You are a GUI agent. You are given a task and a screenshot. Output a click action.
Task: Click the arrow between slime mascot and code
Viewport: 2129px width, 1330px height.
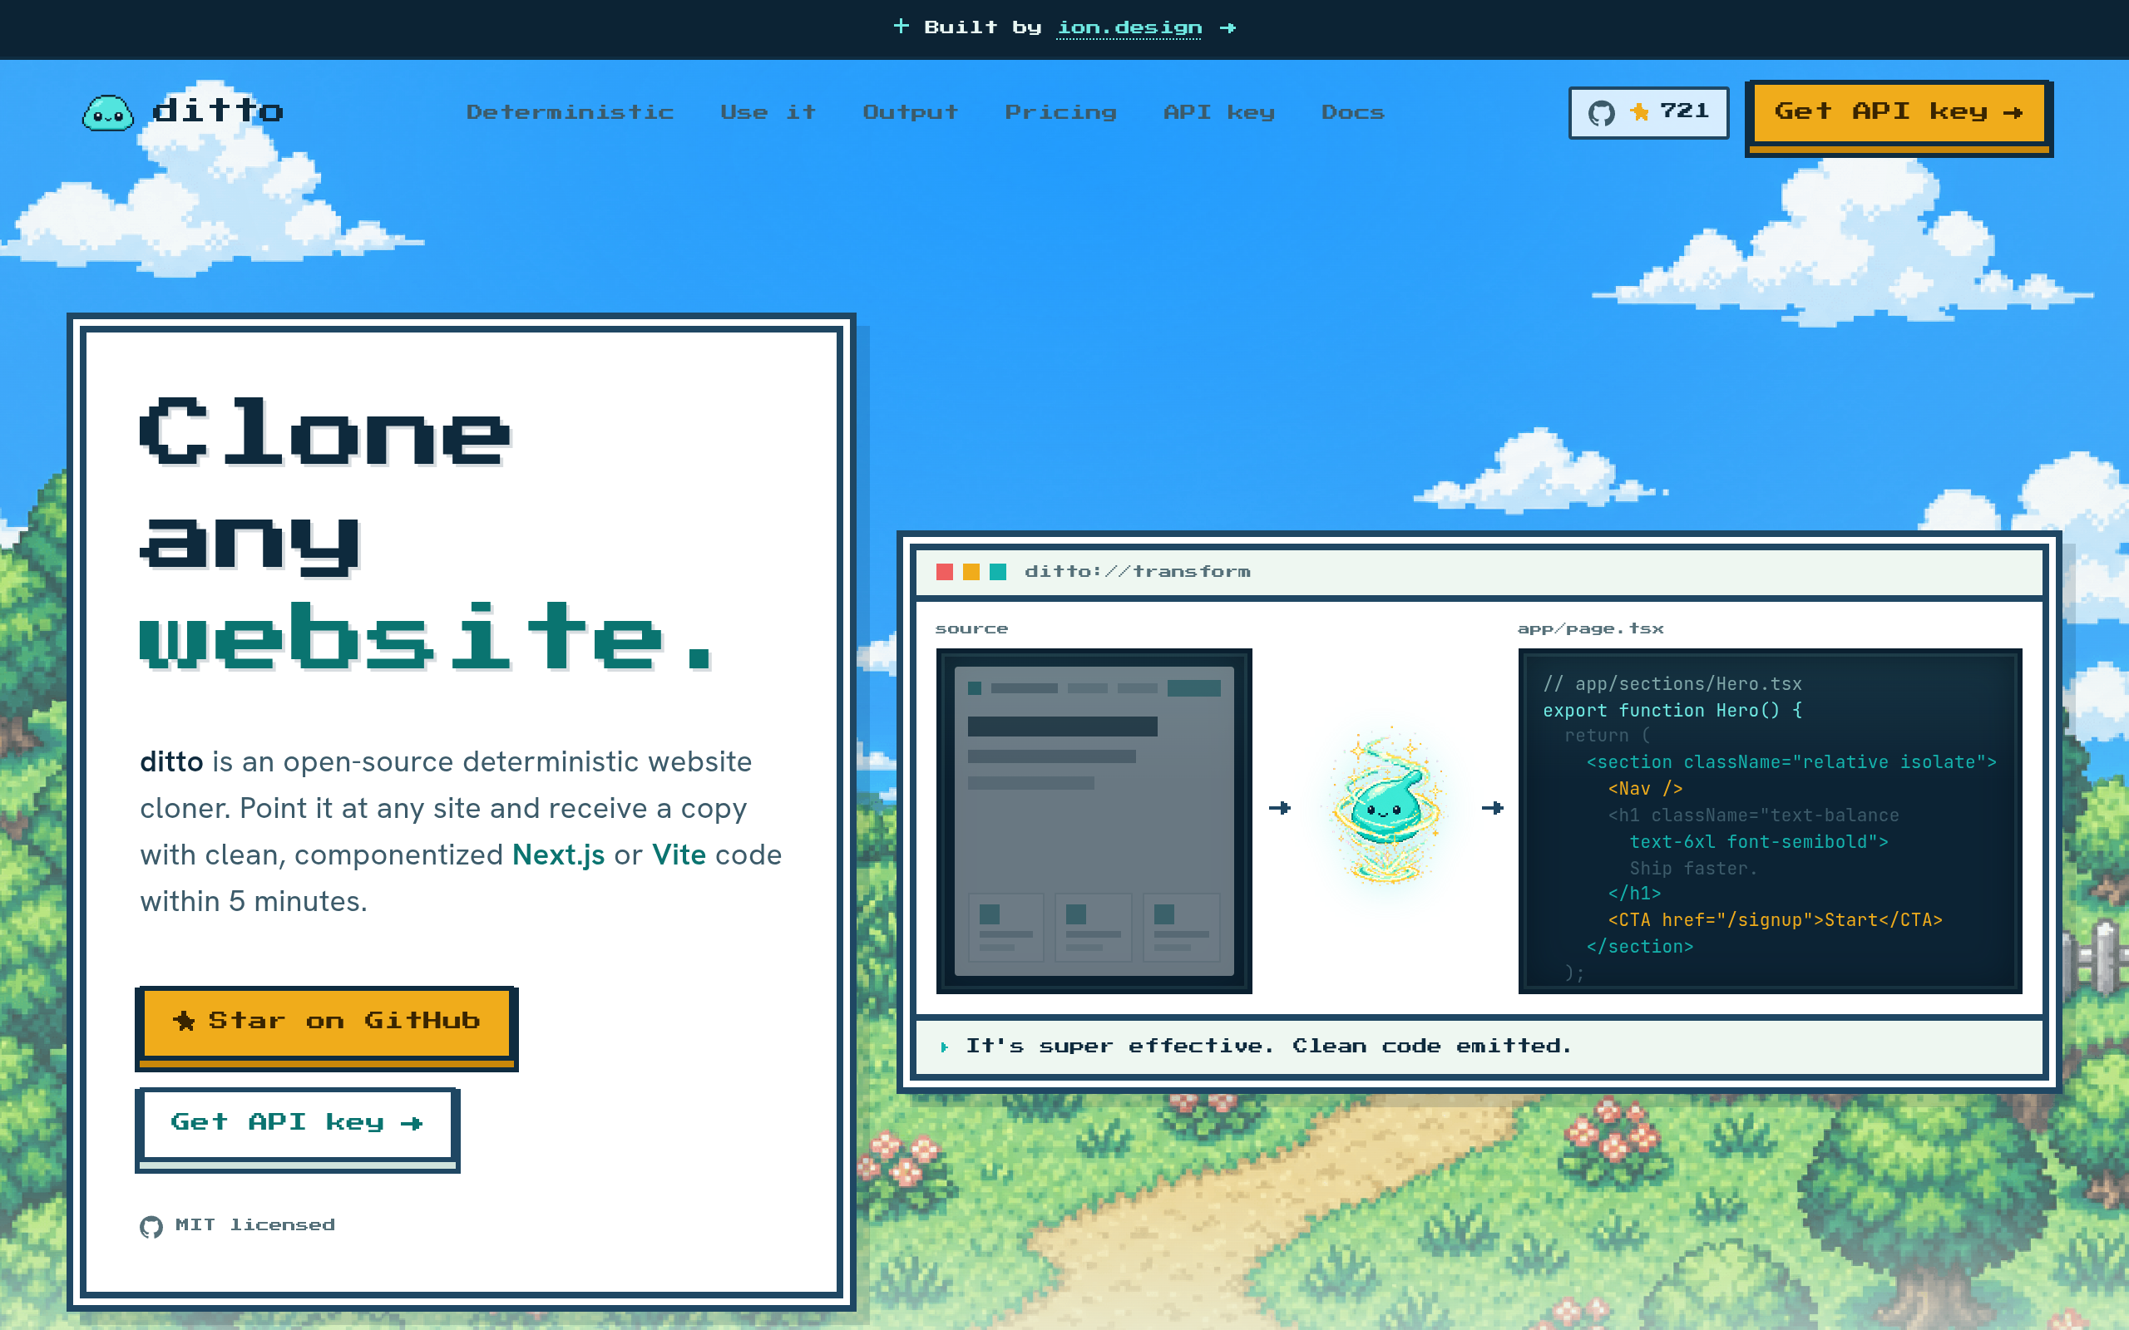[1493, 807]
